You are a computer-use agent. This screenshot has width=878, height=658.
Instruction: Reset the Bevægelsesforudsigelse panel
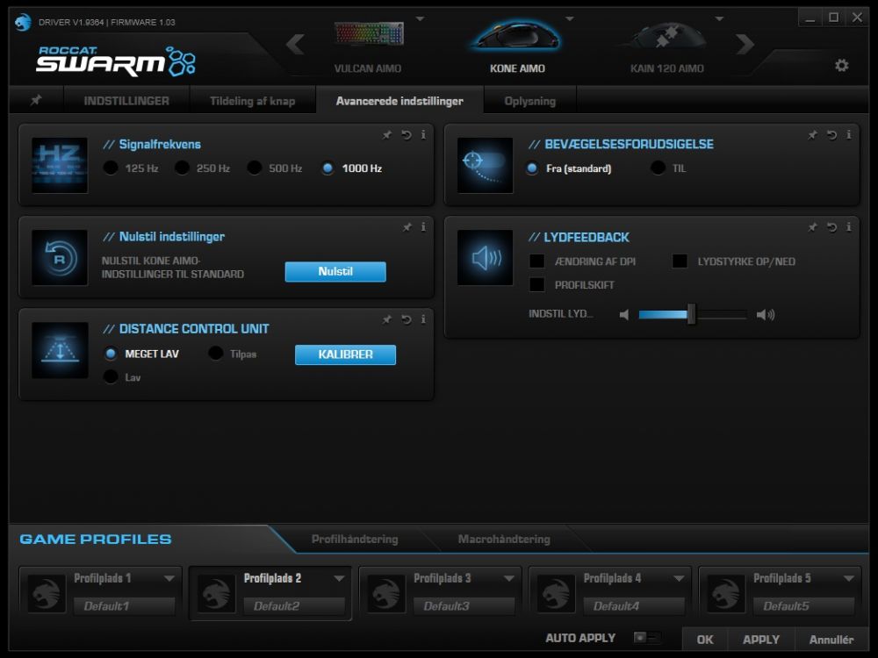pos(832,135)
